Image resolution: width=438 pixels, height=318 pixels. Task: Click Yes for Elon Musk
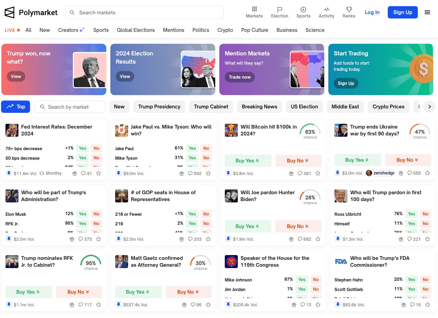pyautogui.click(x=83, y=214)
